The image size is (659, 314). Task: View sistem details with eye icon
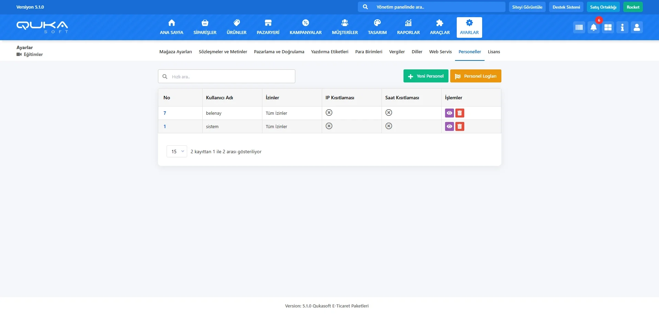[x=449, y=126]
